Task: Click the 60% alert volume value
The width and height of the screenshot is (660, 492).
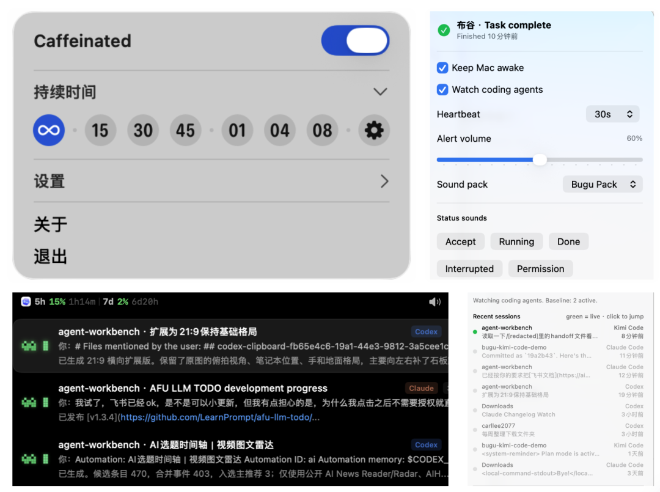Action: tap(634, 138)
